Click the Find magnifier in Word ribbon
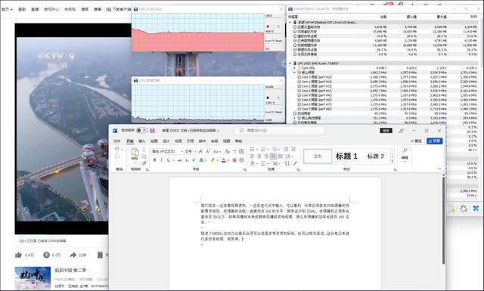 (405, 150)
